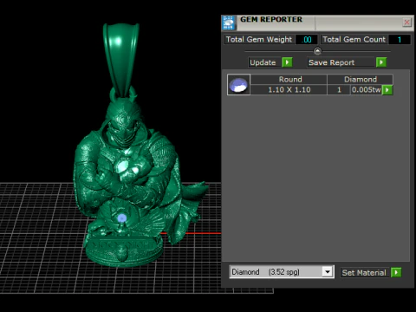Click the Total Gem Weight label
Screen dimensions: 416x312
pyautogui.click(x=259, y=39)
